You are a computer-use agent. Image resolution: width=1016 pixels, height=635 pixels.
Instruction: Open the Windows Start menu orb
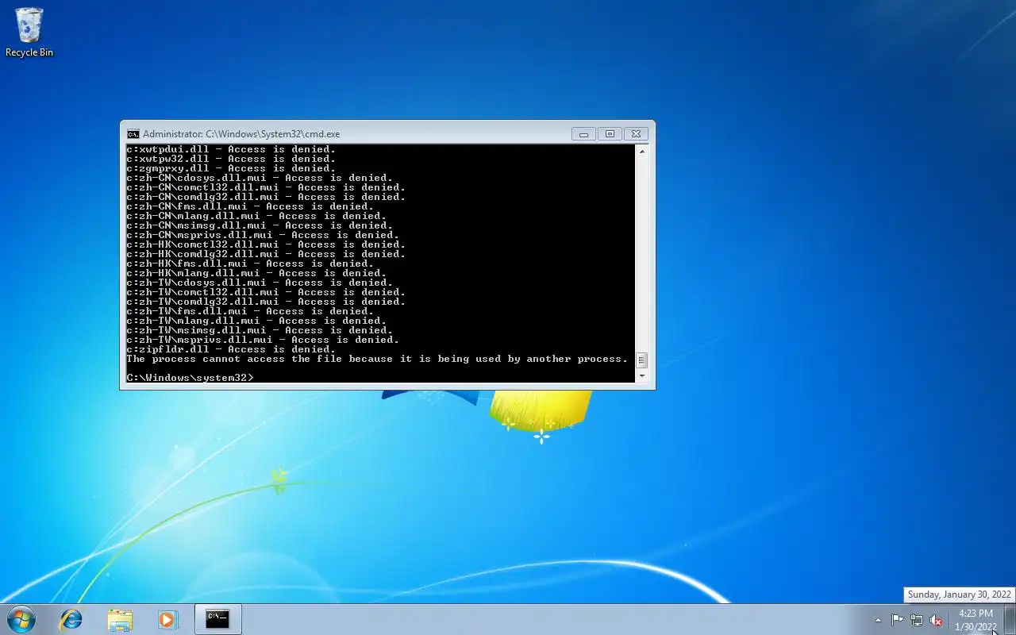tap(21, 619)
